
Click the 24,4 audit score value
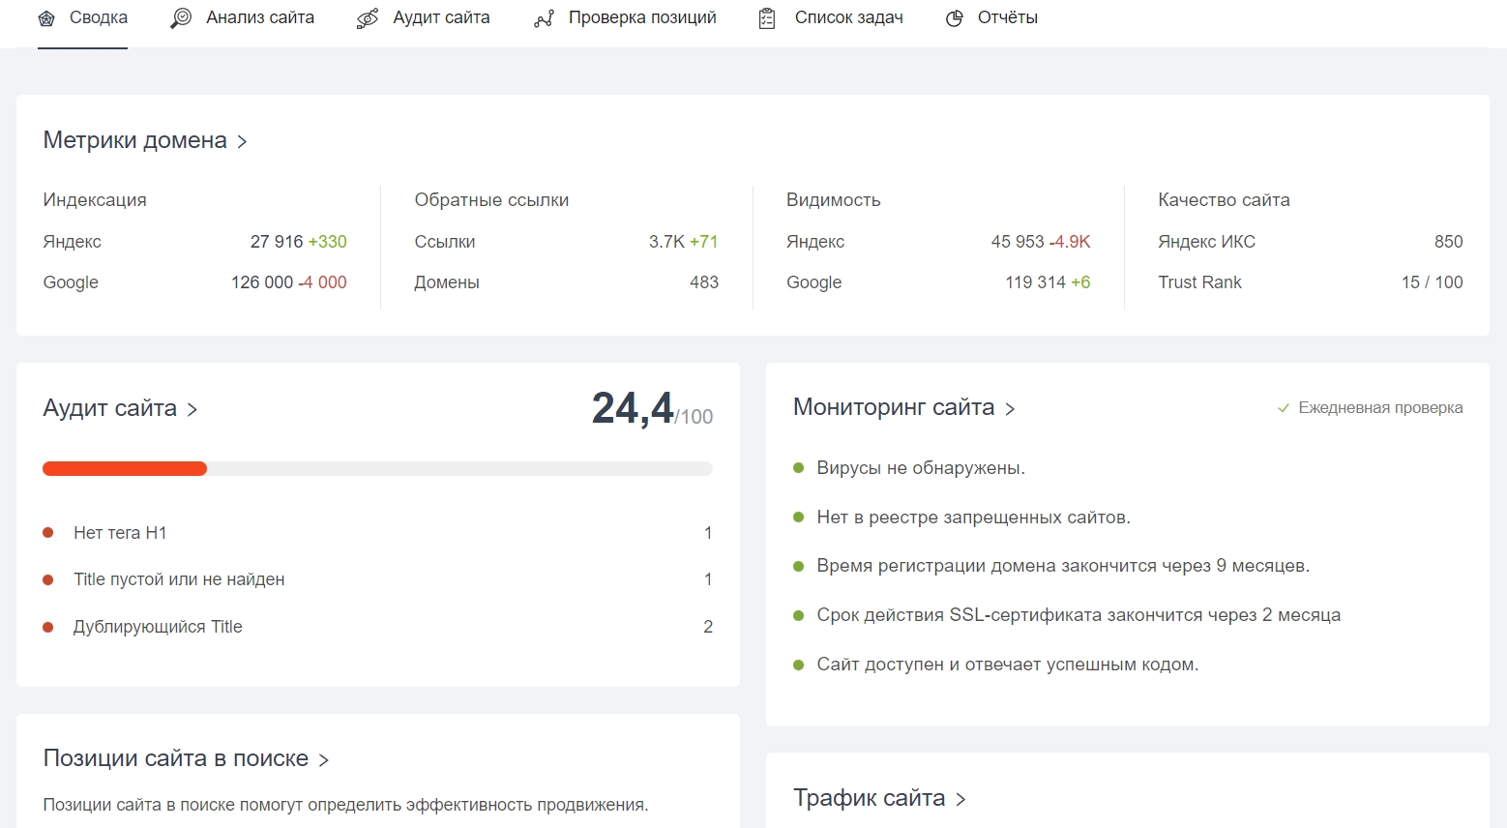tap(633, 408)
